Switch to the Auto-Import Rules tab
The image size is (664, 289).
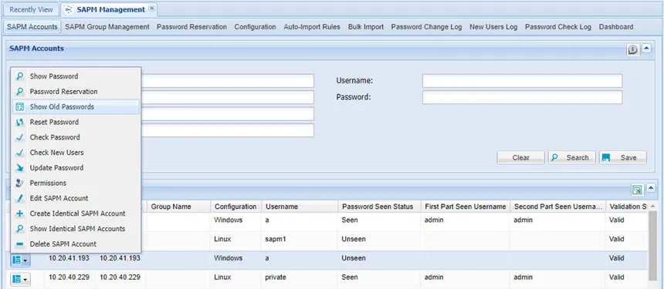[312, 27]
